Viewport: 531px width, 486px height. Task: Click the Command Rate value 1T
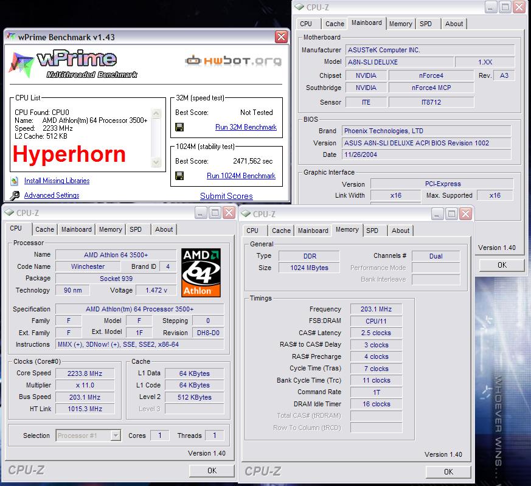click(376, 392)
